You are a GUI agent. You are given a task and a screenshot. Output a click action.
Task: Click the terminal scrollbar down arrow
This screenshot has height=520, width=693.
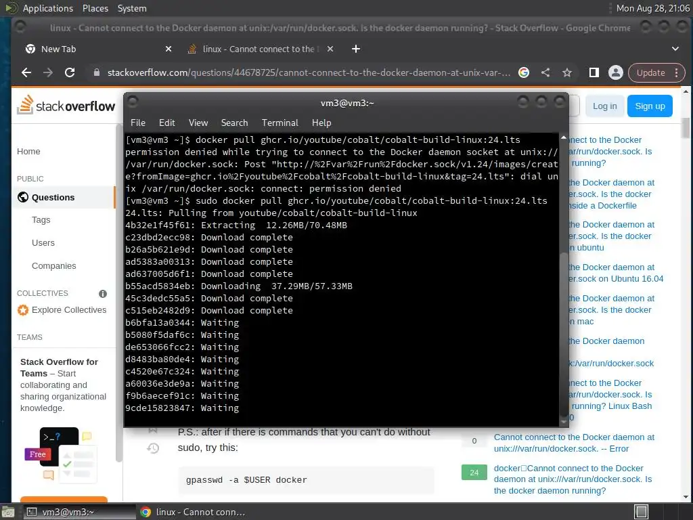point(564,422)
